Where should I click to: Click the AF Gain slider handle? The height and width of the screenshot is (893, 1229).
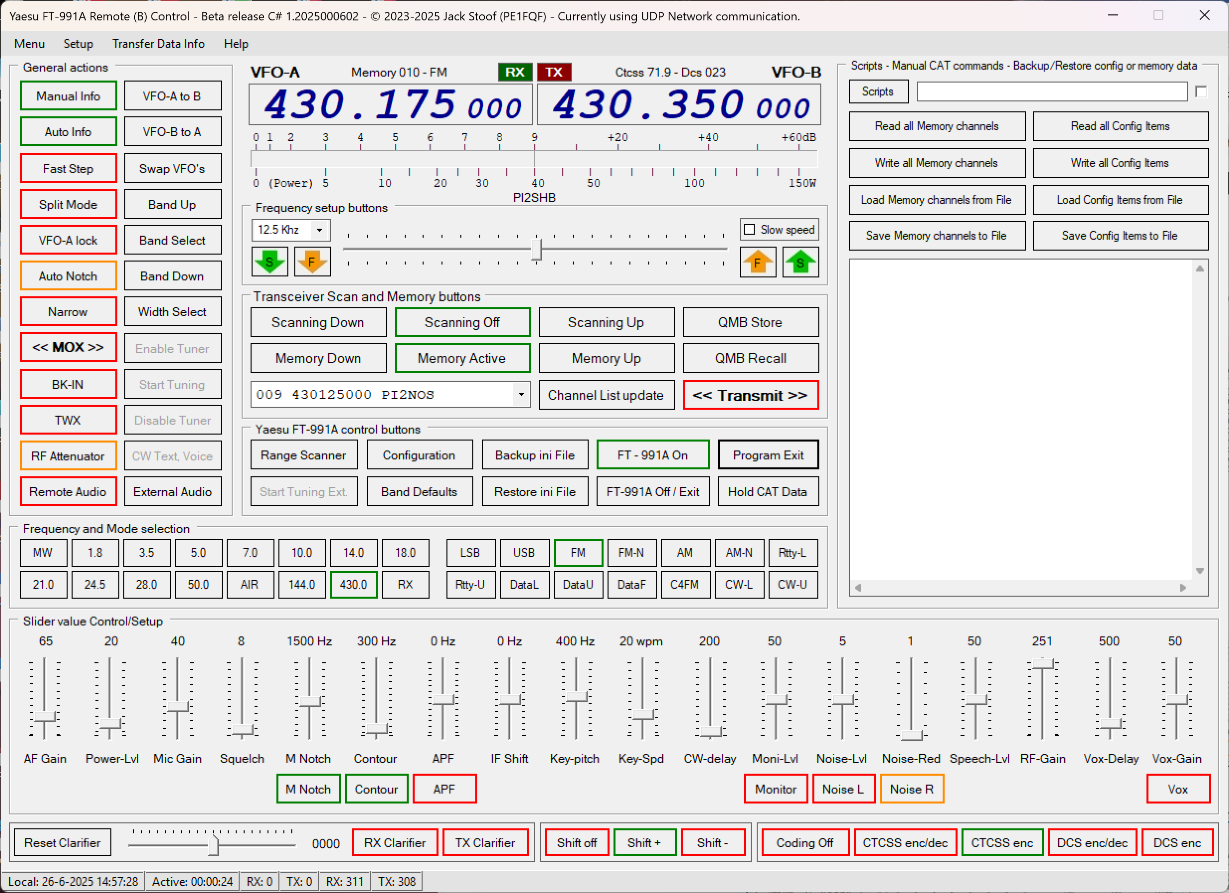tap(45, 716)
